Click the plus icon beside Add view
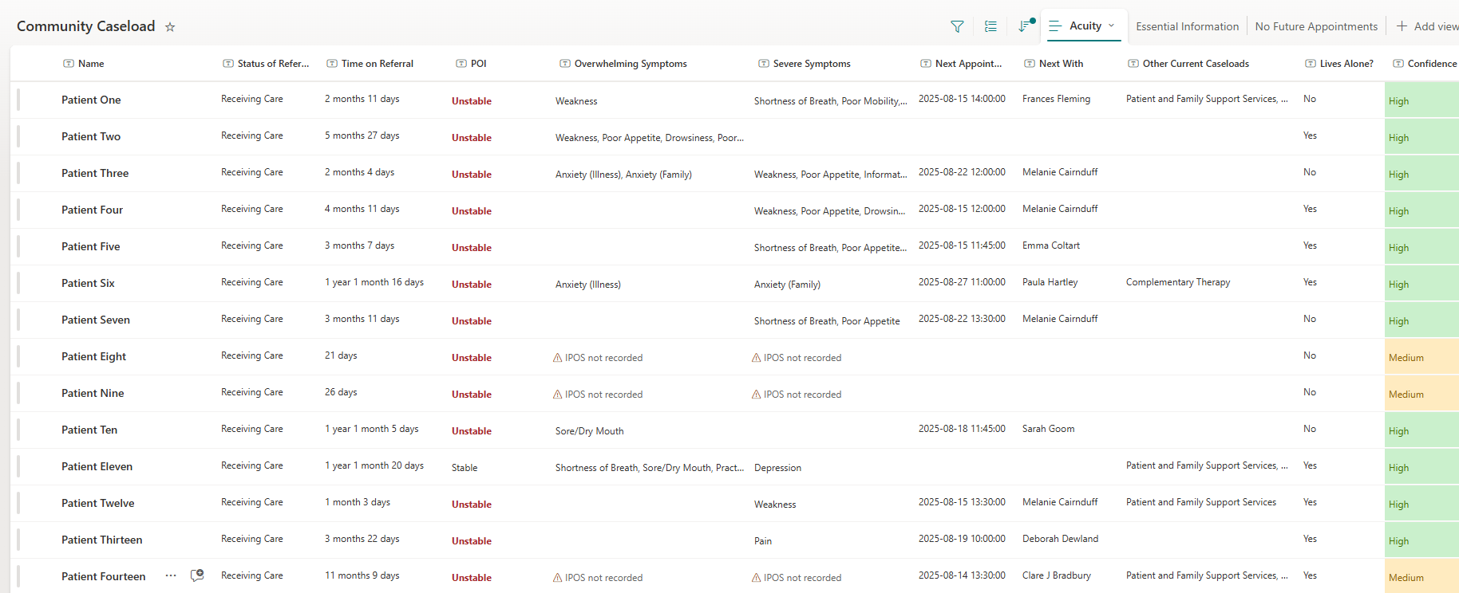The height and width of the screenshot is (593, 1459). pyautogui.click(x=1402, y=26)
